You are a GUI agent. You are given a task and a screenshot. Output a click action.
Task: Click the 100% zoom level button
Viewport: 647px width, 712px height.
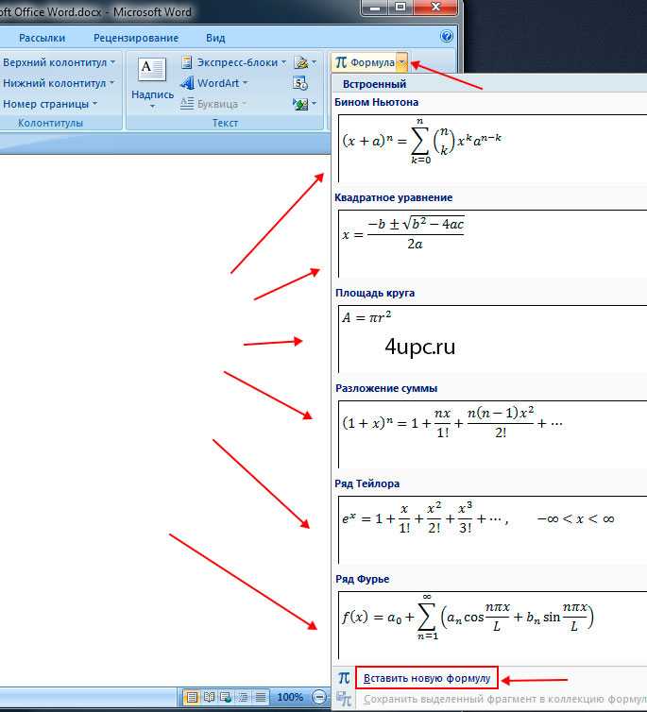point(290,697)
